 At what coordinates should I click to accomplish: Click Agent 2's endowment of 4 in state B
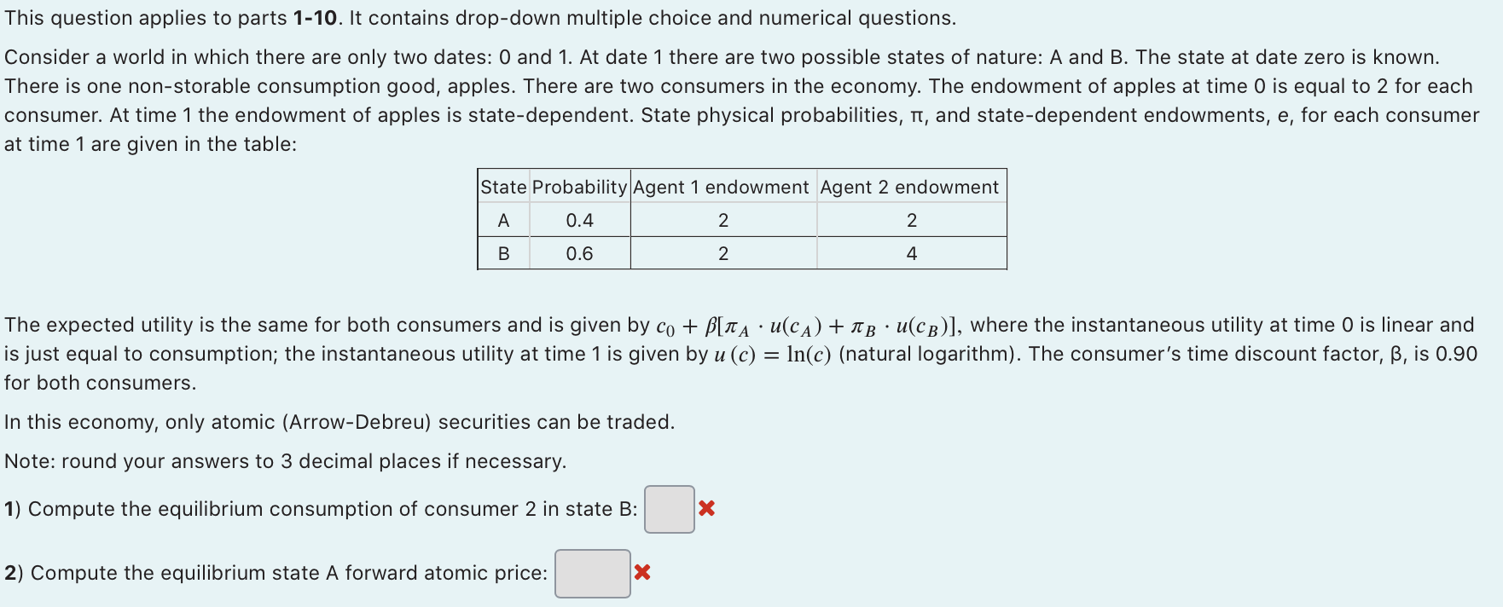coord(910,252)
